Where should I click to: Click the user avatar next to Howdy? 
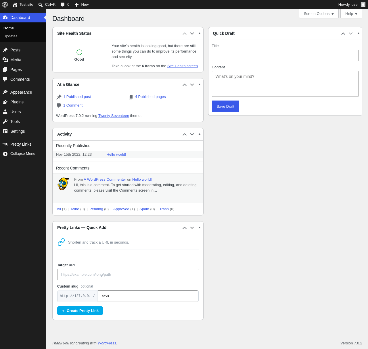[x=363, y=5]
